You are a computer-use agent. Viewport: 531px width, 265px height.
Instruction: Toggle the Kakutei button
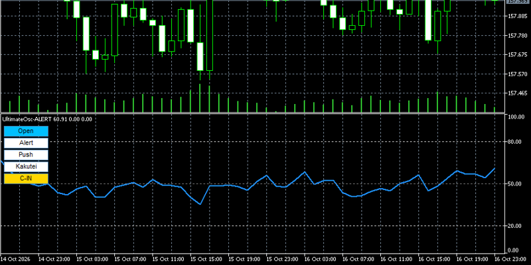click(26, 167)
